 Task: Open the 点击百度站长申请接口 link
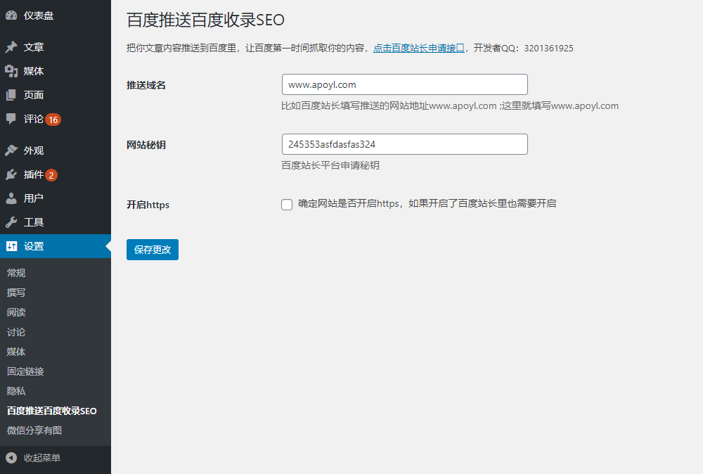(419, 48)
